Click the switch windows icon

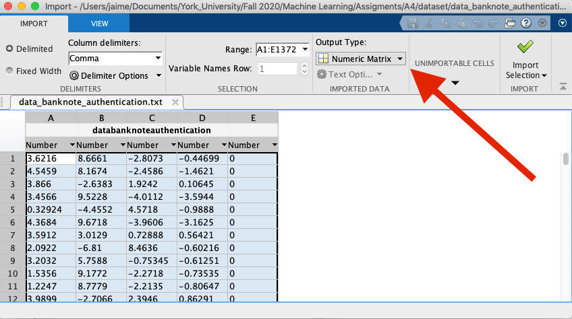[510, 24]
